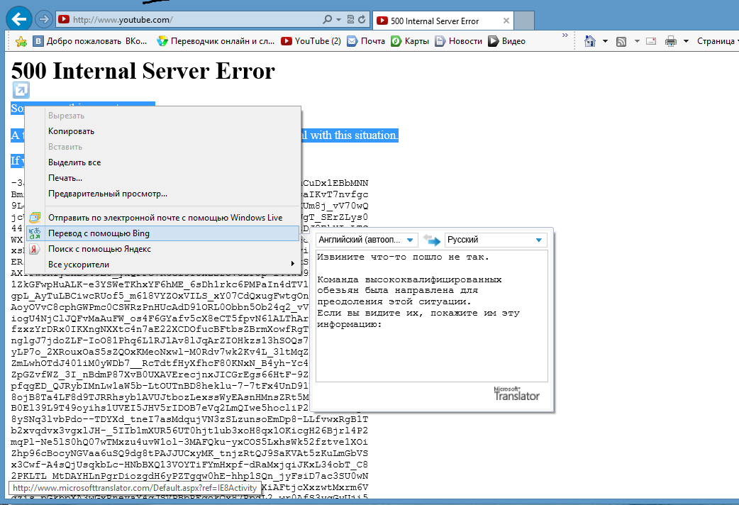Click the refresh icon in address bar
739x505 pixels.
(x=362, y=20)
